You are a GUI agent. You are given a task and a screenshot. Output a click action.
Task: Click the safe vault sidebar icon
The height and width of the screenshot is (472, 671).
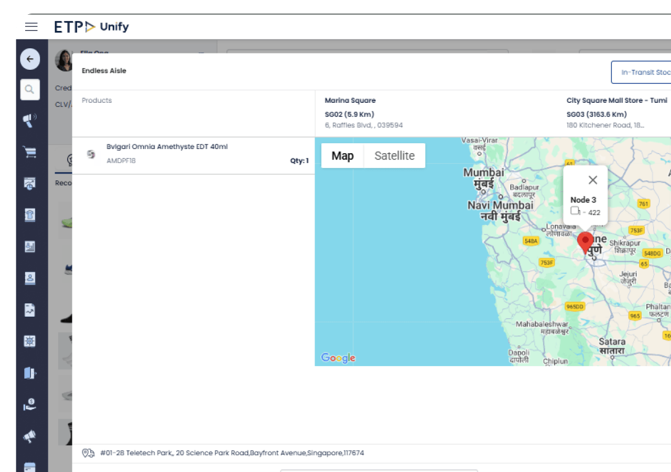click(x=30, y=341)
